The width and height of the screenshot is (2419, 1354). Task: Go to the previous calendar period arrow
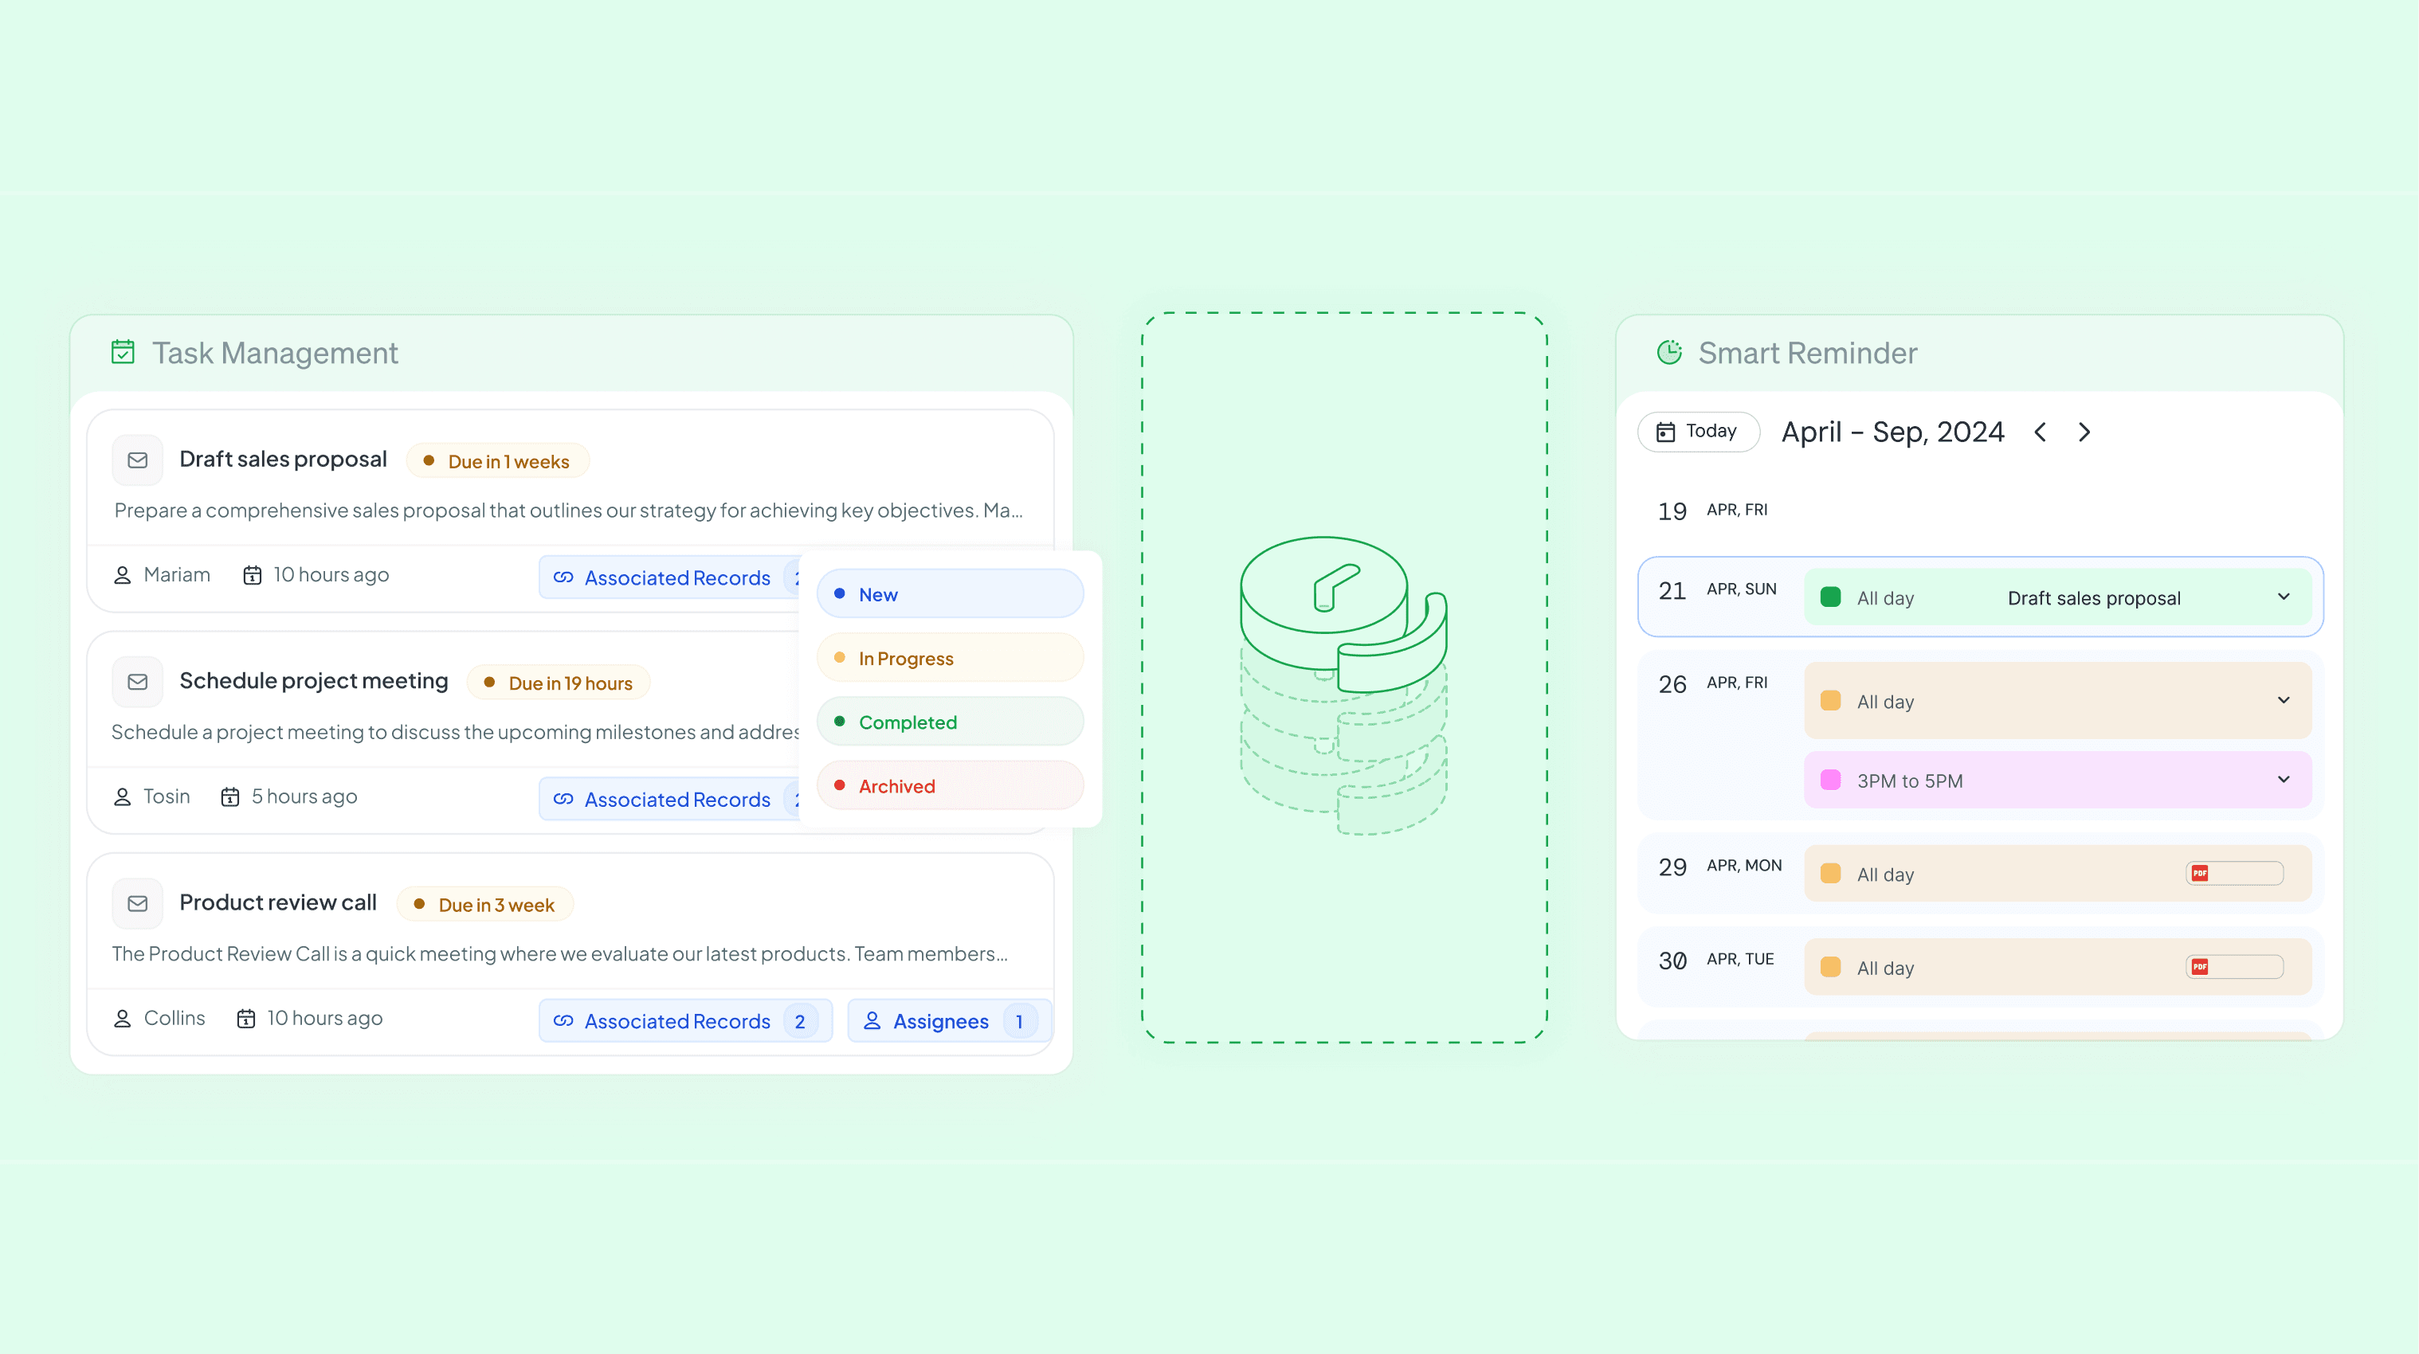(2040, 432)
